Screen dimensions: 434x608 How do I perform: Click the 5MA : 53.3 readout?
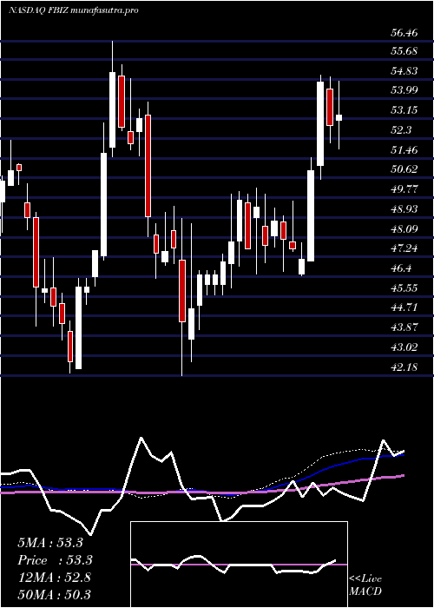click(50, 543)
